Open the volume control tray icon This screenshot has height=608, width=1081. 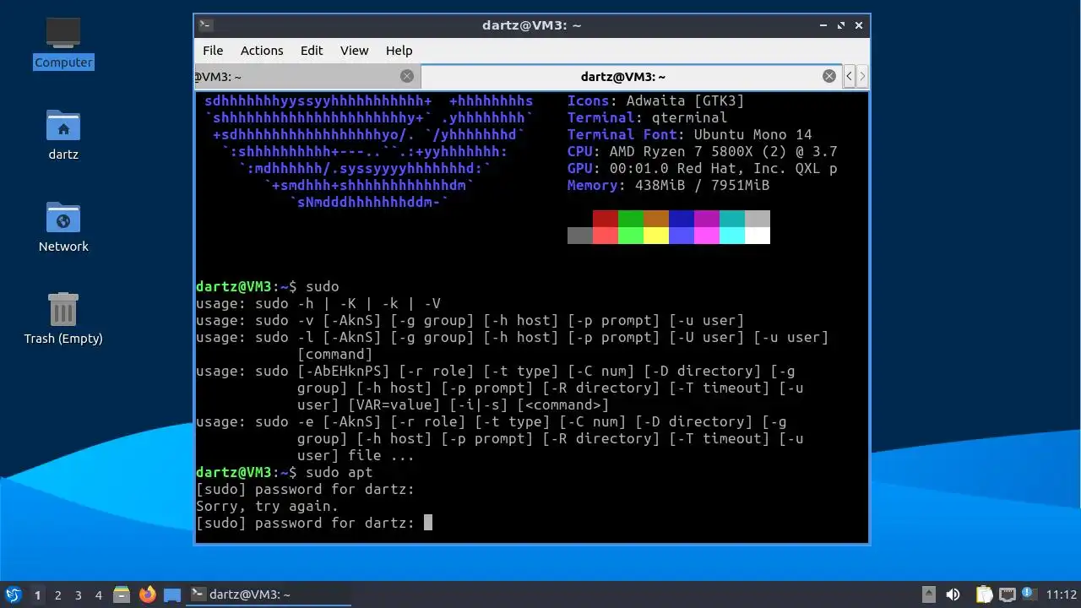953,594
